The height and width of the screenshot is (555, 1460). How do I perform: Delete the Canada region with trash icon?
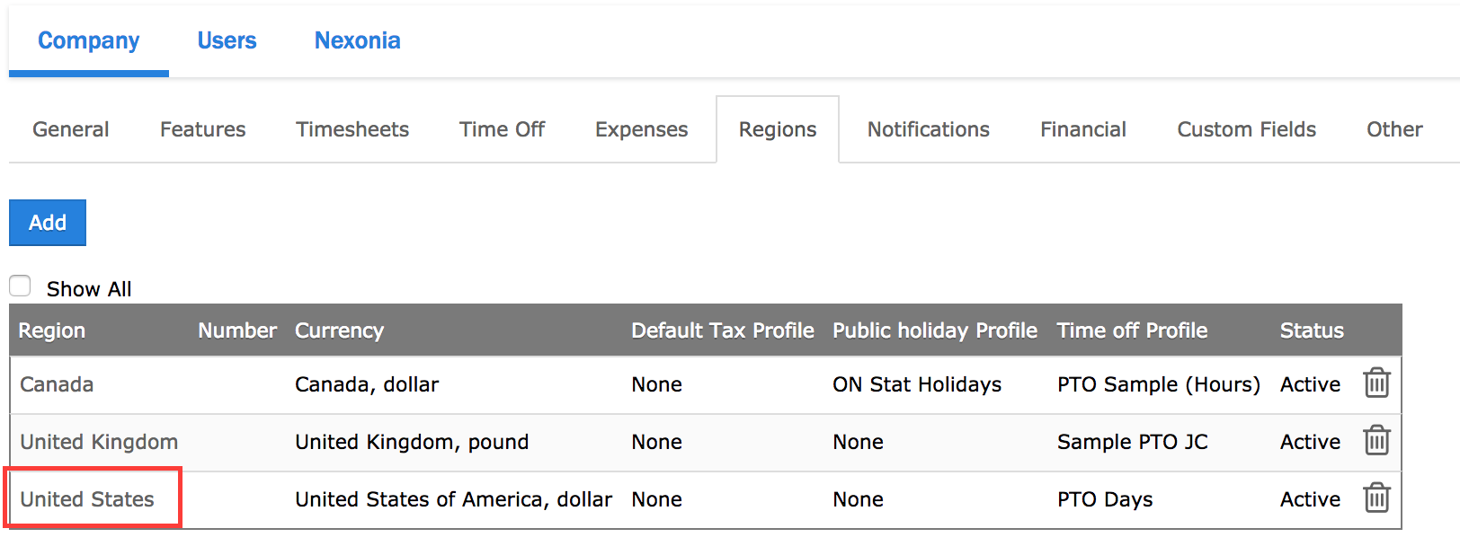pos(1376,383)
